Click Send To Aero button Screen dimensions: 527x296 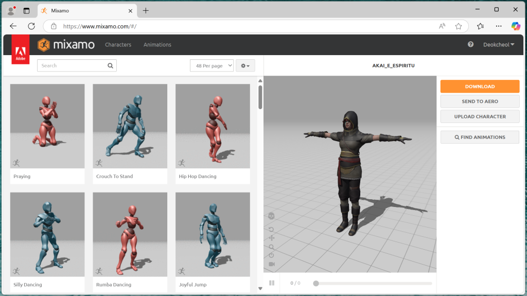coord(480,101)
